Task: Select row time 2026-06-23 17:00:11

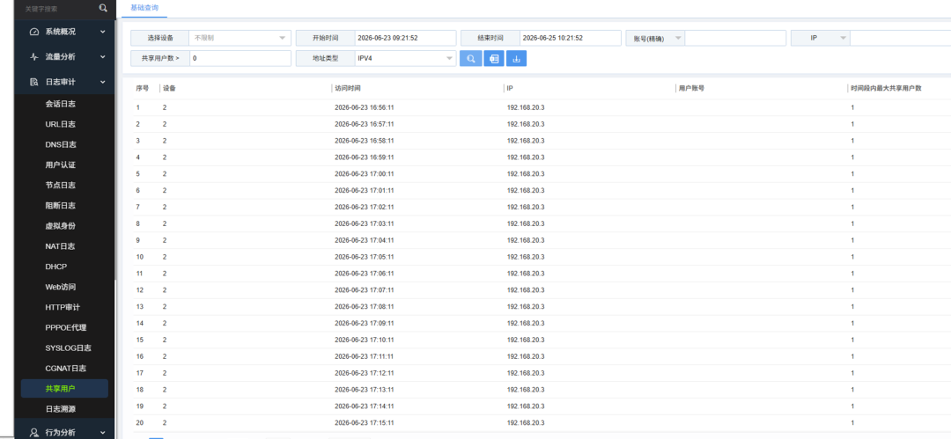Action: (364, 174)
